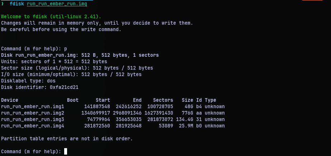Click the Size column header
Screen dimensions: 331x156
click(188, 100)
